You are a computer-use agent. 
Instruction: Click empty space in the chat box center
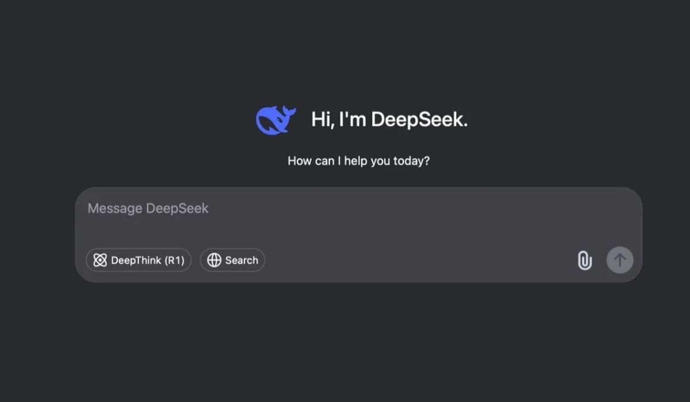coord(359,230)
